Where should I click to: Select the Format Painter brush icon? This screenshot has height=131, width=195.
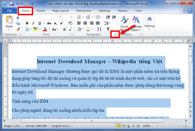[18, 29]
